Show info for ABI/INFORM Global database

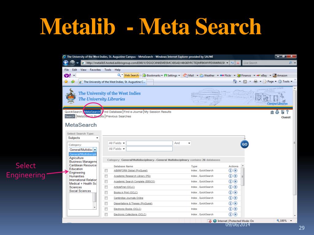tap(231, 170)
